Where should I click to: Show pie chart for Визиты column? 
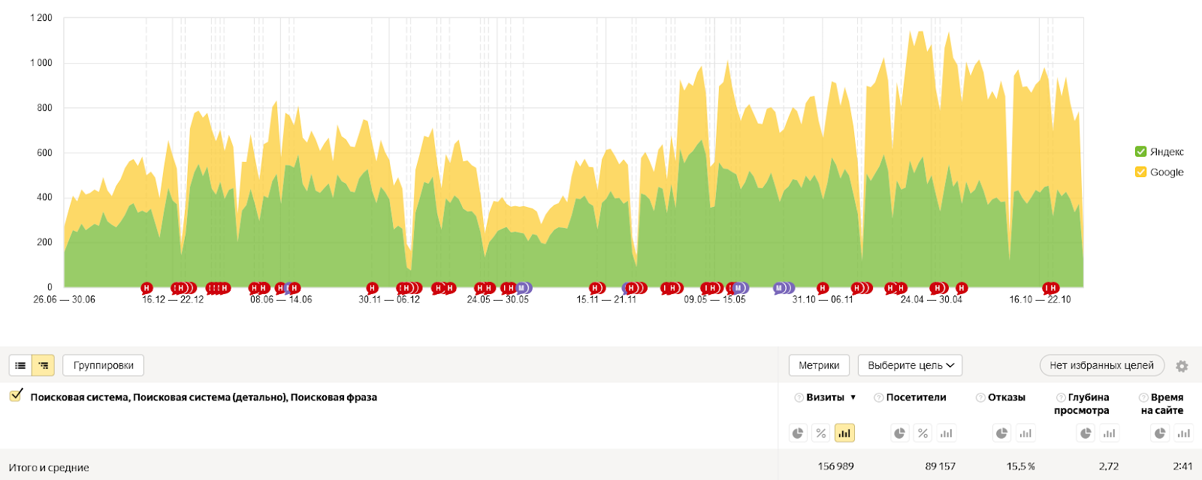coord(798,433)
